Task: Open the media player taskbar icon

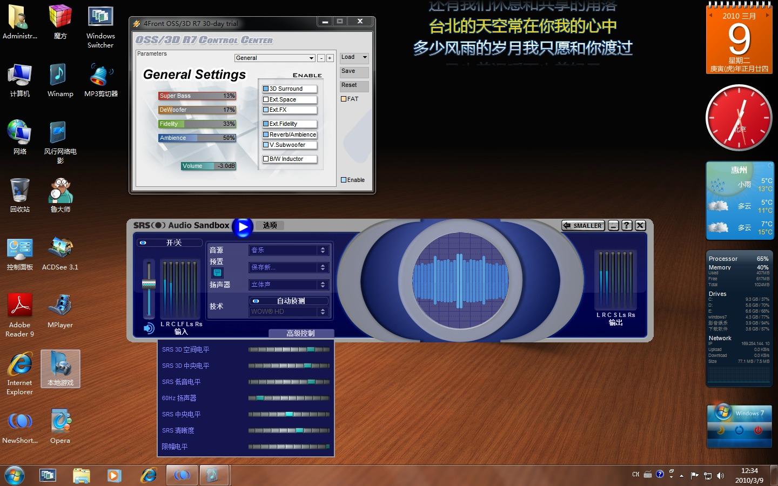Action: pyautogui.click(x=114, y=475)
